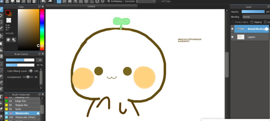Viewport: 270px width, 121px height.
Task: Select the Edge Pen brush
Action: click(x=22, y=101)
